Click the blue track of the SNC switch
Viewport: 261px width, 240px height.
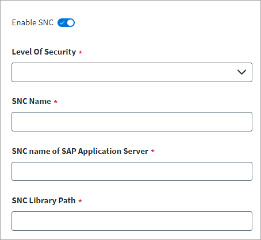pos(66,23)
